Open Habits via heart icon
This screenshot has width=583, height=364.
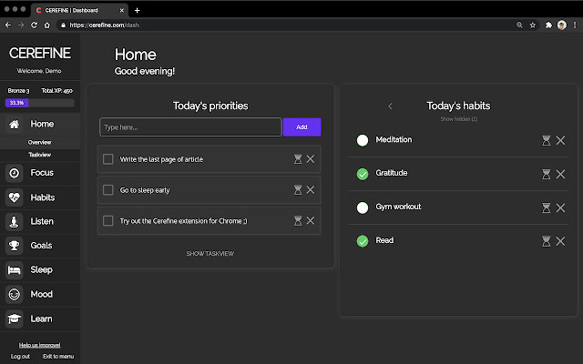[x=15, y=197]
